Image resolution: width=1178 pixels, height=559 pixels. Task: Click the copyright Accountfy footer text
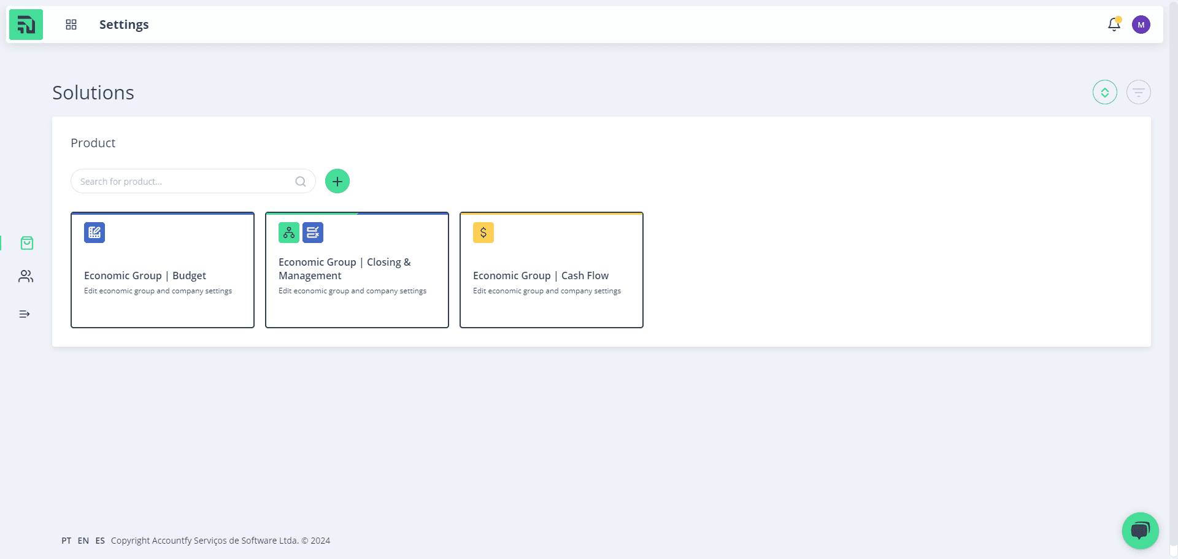pyautogui.click(x=220, y=541)
